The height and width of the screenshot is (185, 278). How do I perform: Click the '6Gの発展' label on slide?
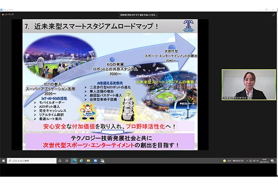coord(115,65)
